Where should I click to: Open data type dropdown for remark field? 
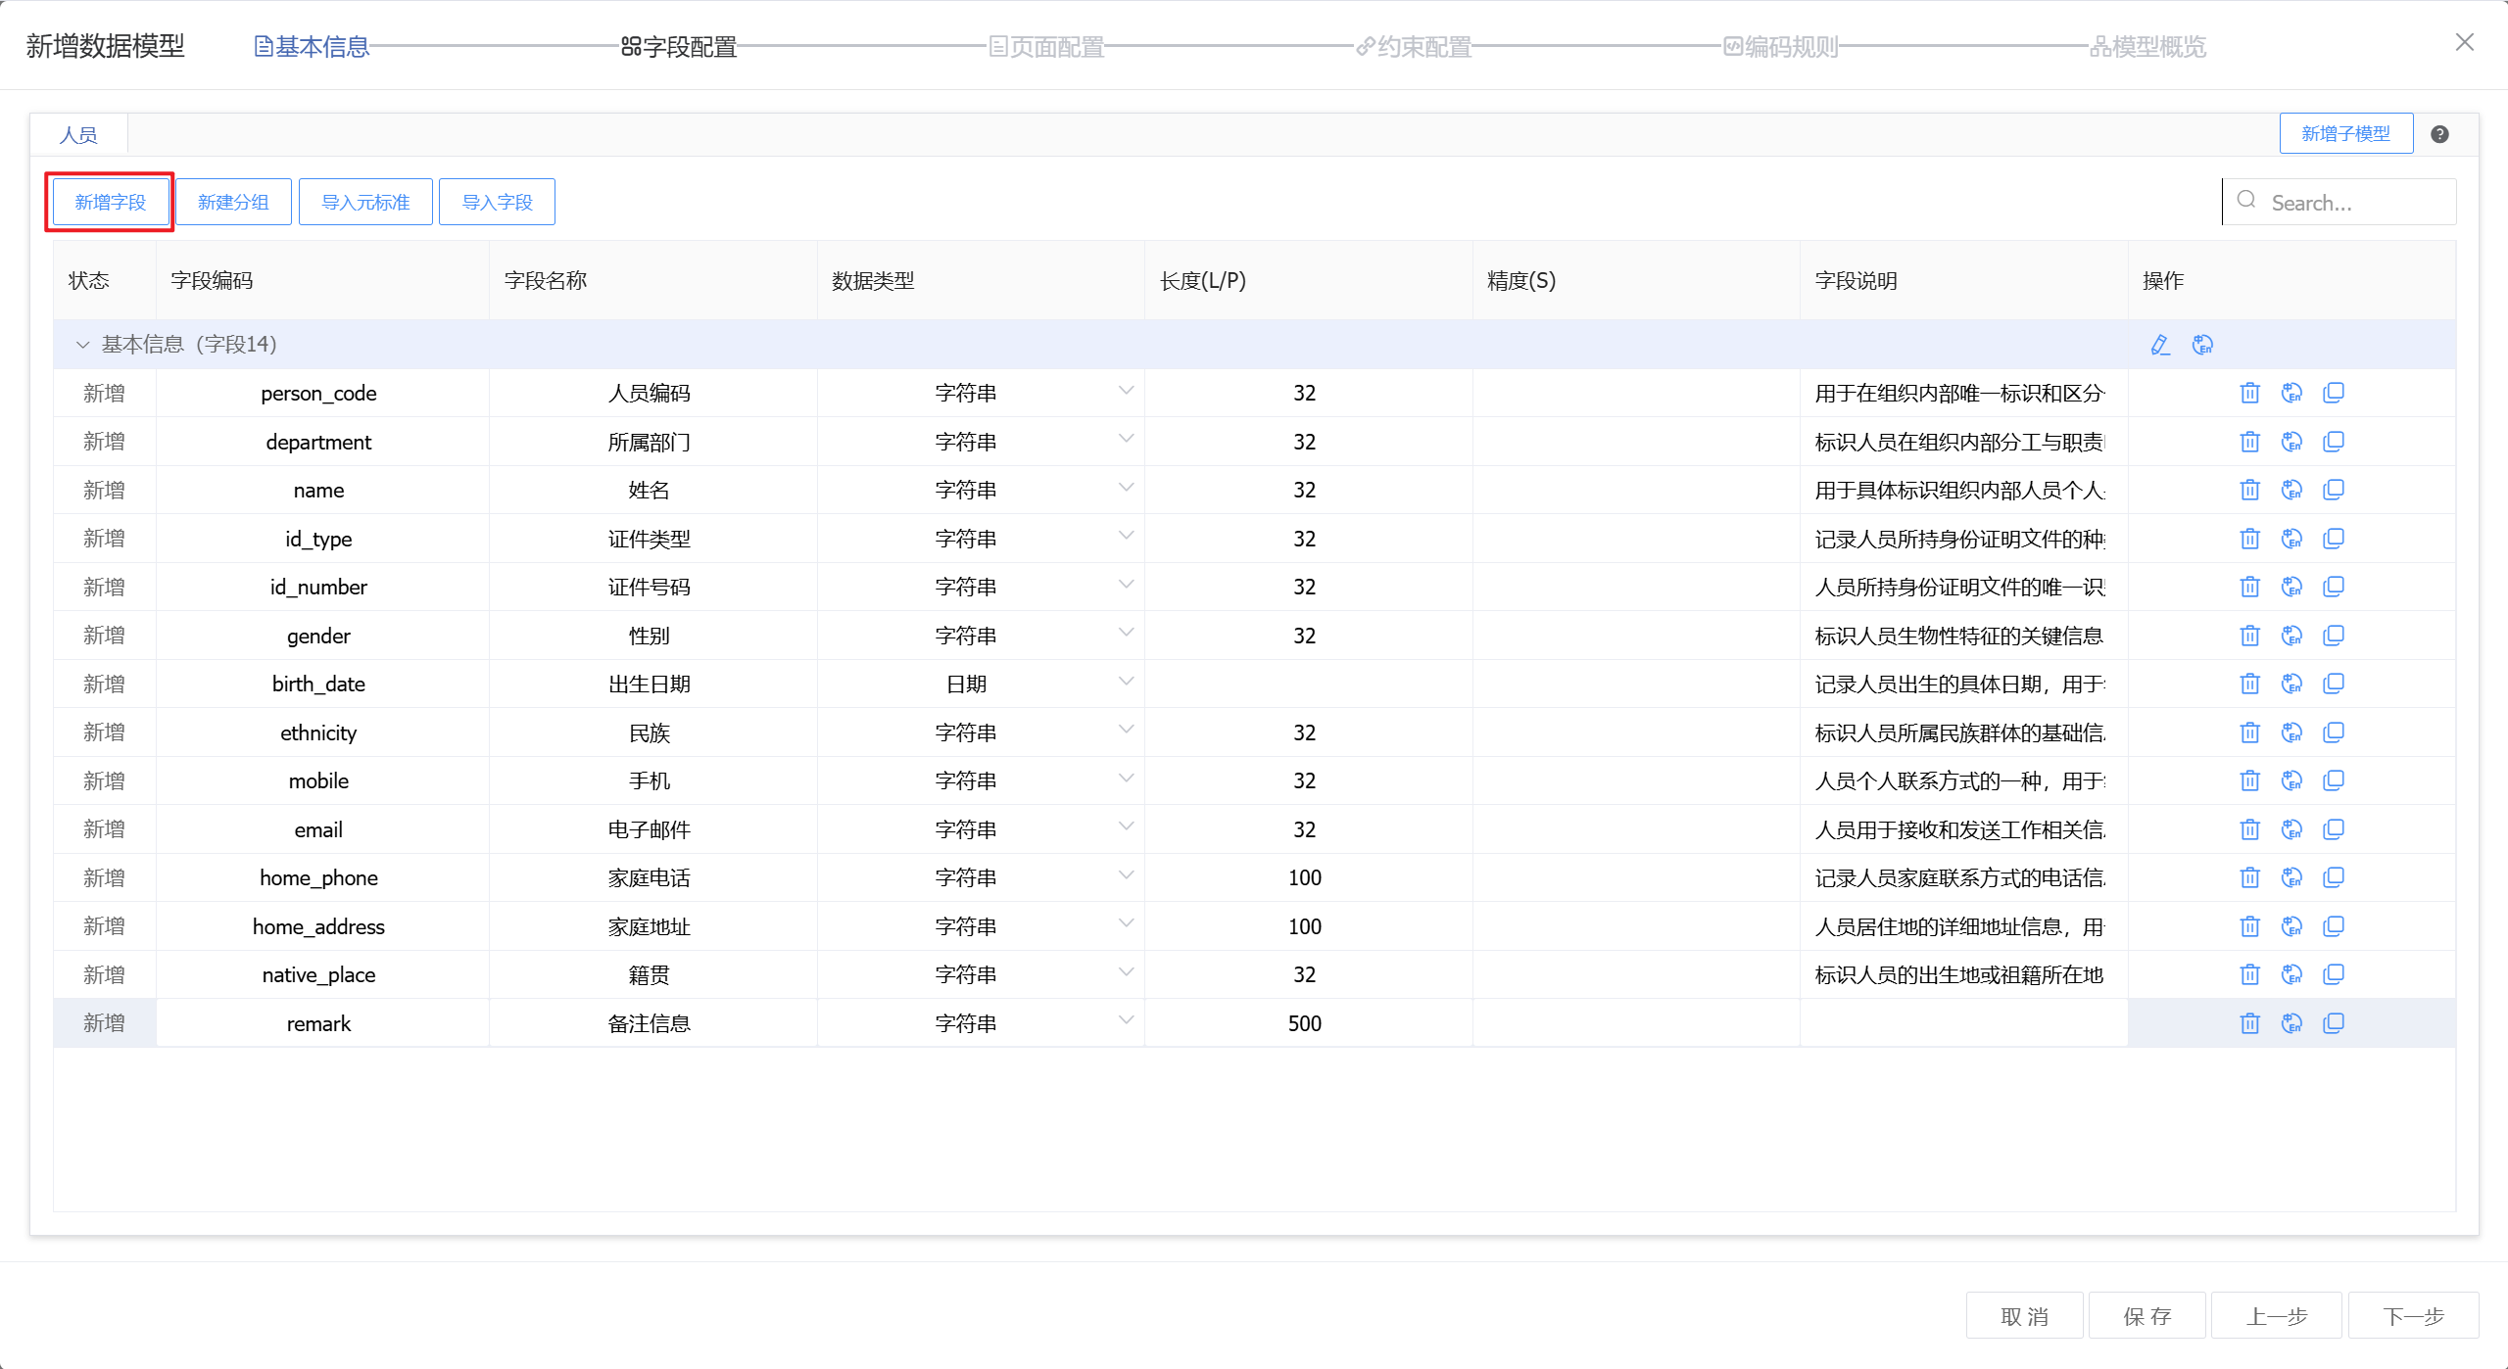point(1126,1021)
